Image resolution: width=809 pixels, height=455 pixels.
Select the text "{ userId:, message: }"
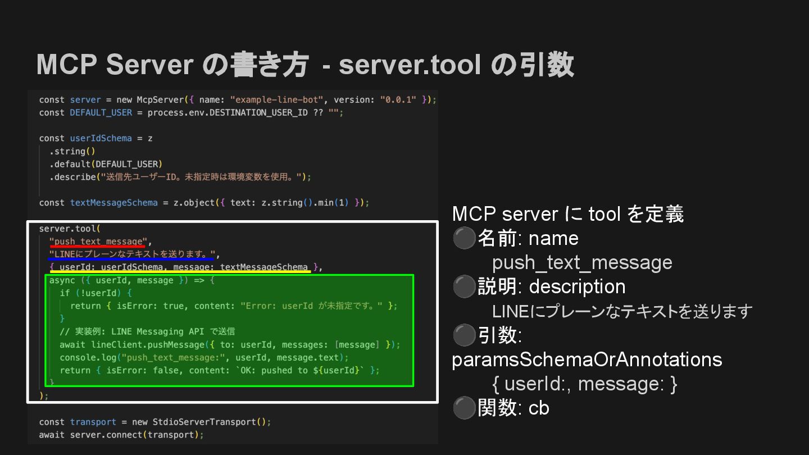585,384
